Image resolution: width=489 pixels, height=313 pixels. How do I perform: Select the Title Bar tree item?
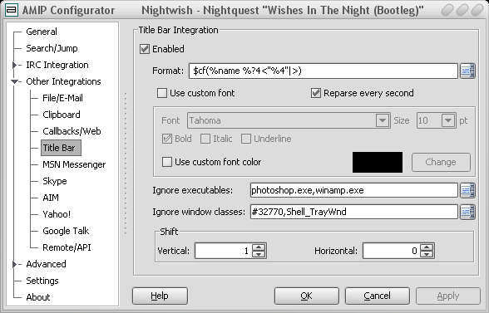[x=61, y=148]
